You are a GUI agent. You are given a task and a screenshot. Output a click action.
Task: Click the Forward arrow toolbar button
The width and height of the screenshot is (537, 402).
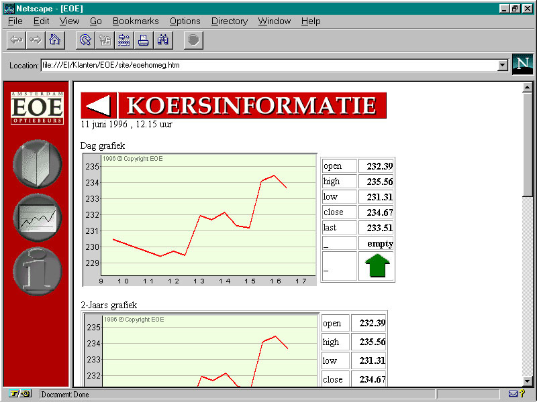click(x=36, y=40)
